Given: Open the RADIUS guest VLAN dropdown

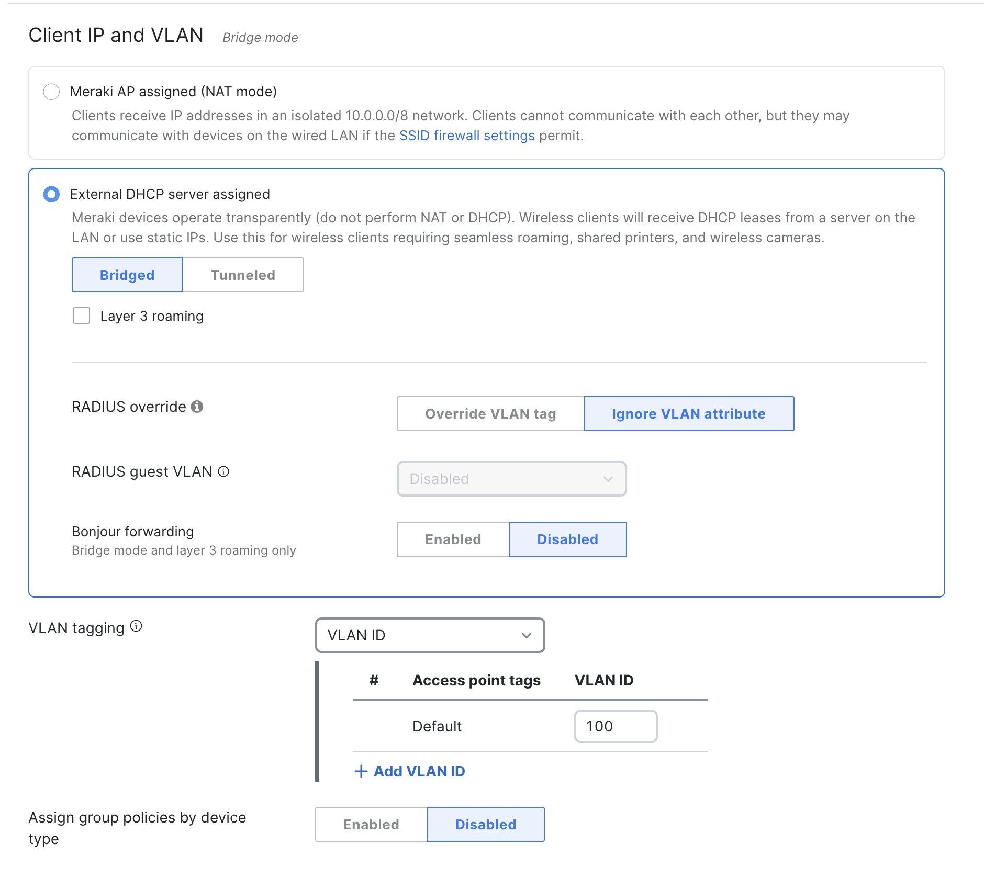Looking at the screenshot, I should pyautogui.click(x=511, y=479).
